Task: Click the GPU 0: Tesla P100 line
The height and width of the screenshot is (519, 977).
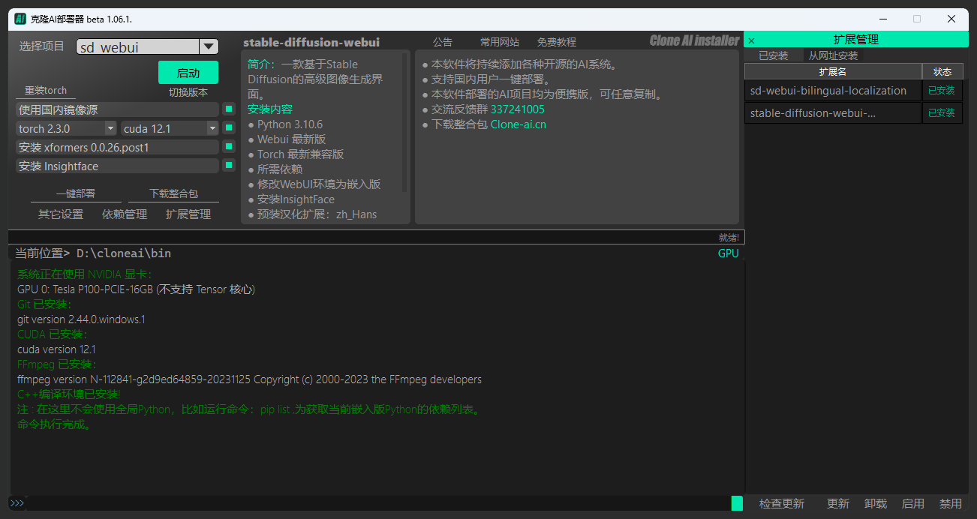Action: [x=136, y=289]
